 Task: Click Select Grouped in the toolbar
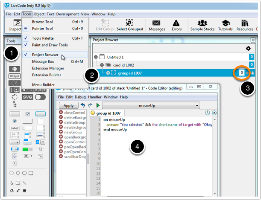(130, 25)
